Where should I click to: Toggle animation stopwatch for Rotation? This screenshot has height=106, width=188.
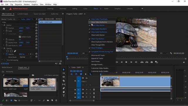(7, 39)
